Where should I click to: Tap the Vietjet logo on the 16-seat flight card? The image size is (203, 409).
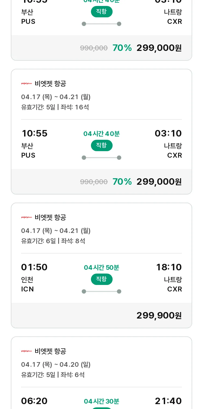point(27,84)
